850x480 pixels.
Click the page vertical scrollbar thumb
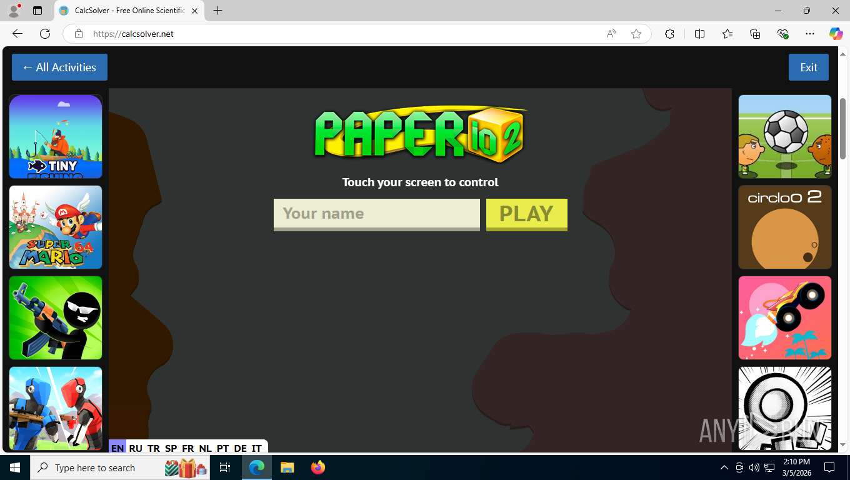[x=843, y=129]
